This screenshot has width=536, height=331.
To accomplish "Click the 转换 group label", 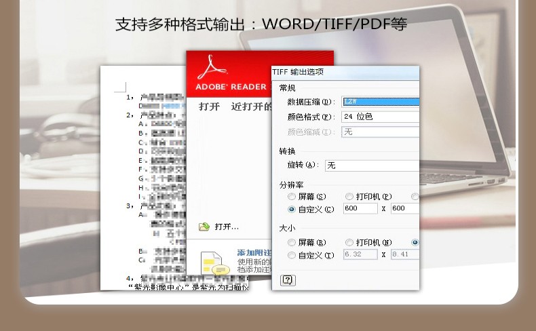I will (x=287, y=151).
